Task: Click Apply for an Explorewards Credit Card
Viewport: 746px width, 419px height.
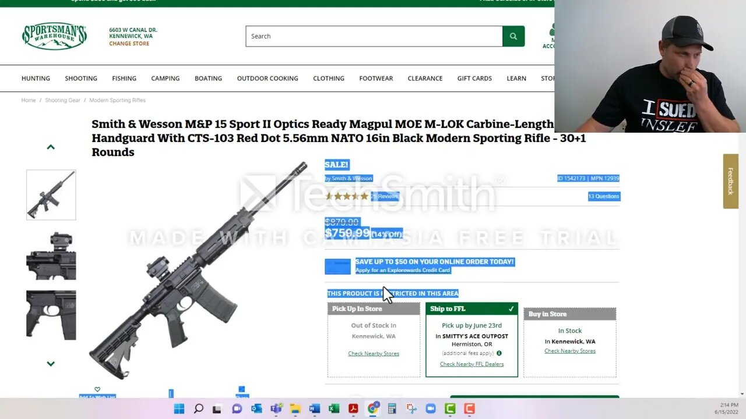Action: pos(403,270)
